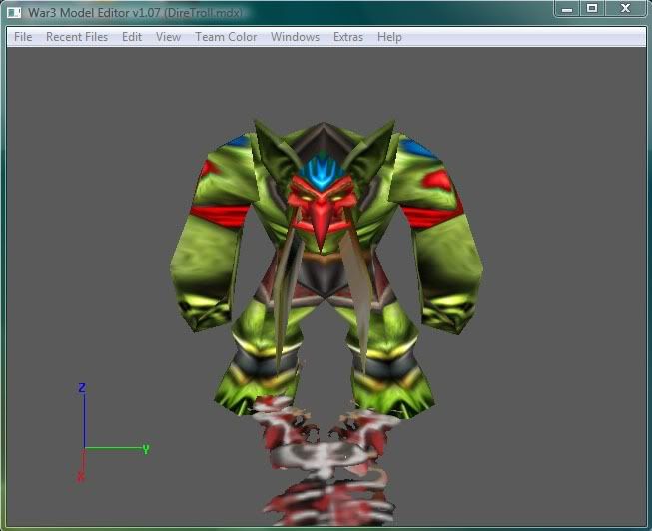This screenshot has width=652, height=531.
Task: Click the blood splat effect below the troll
Action: (x=327, y=461)
